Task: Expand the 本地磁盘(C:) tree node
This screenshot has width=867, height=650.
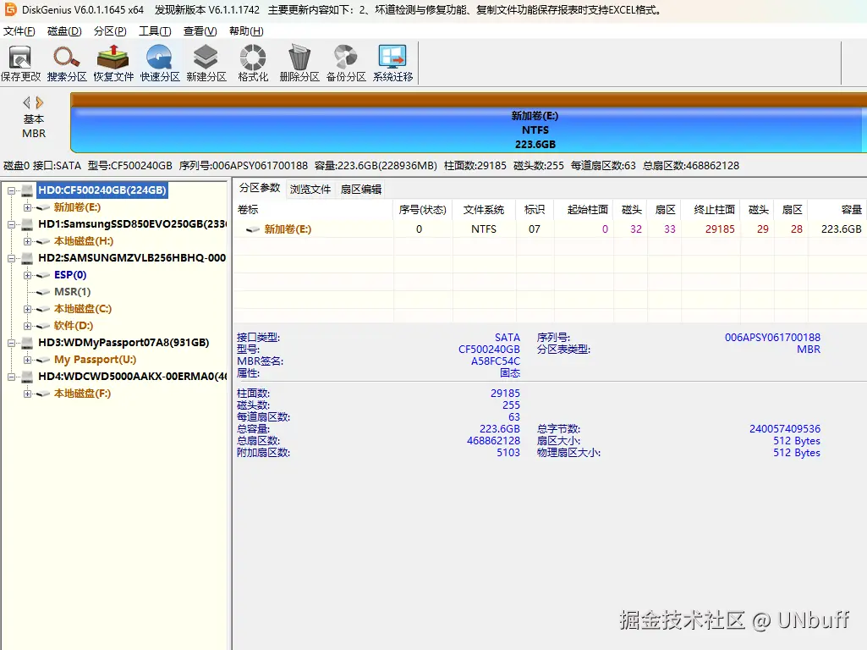Action: point(27,309)
